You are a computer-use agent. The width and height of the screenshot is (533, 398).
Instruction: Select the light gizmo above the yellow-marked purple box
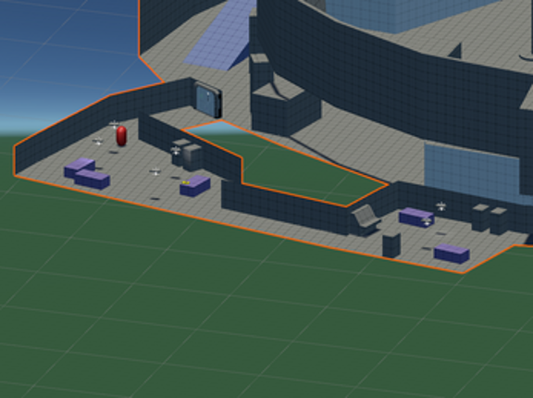[155, 171]
